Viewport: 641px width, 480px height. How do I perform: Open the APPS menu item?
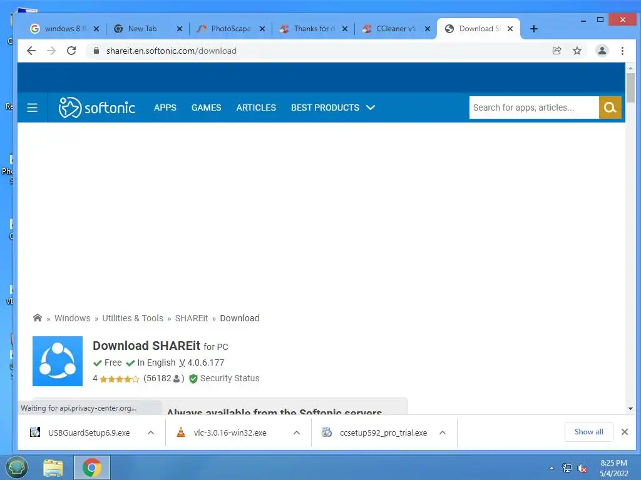[165, 107]
